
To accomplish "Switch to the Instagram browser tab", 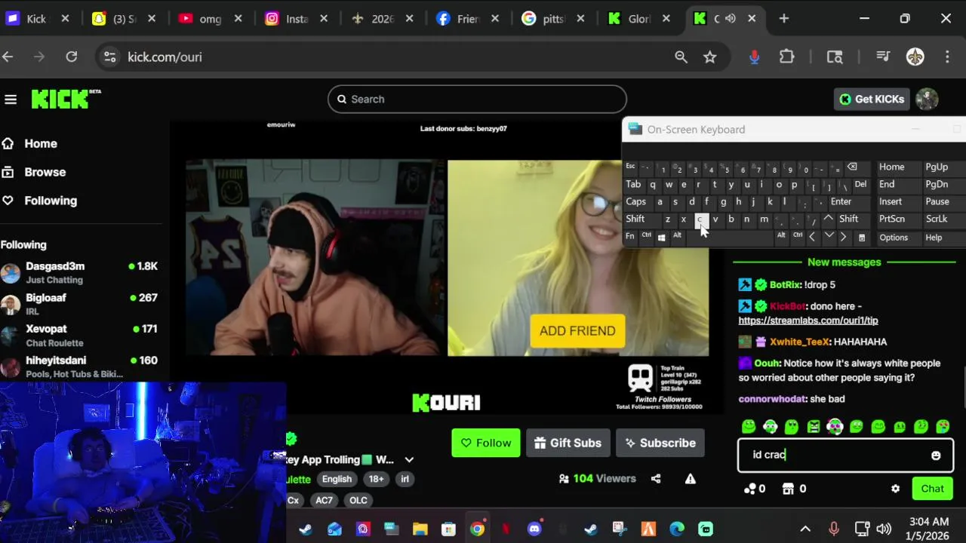I will click(294, 18).
